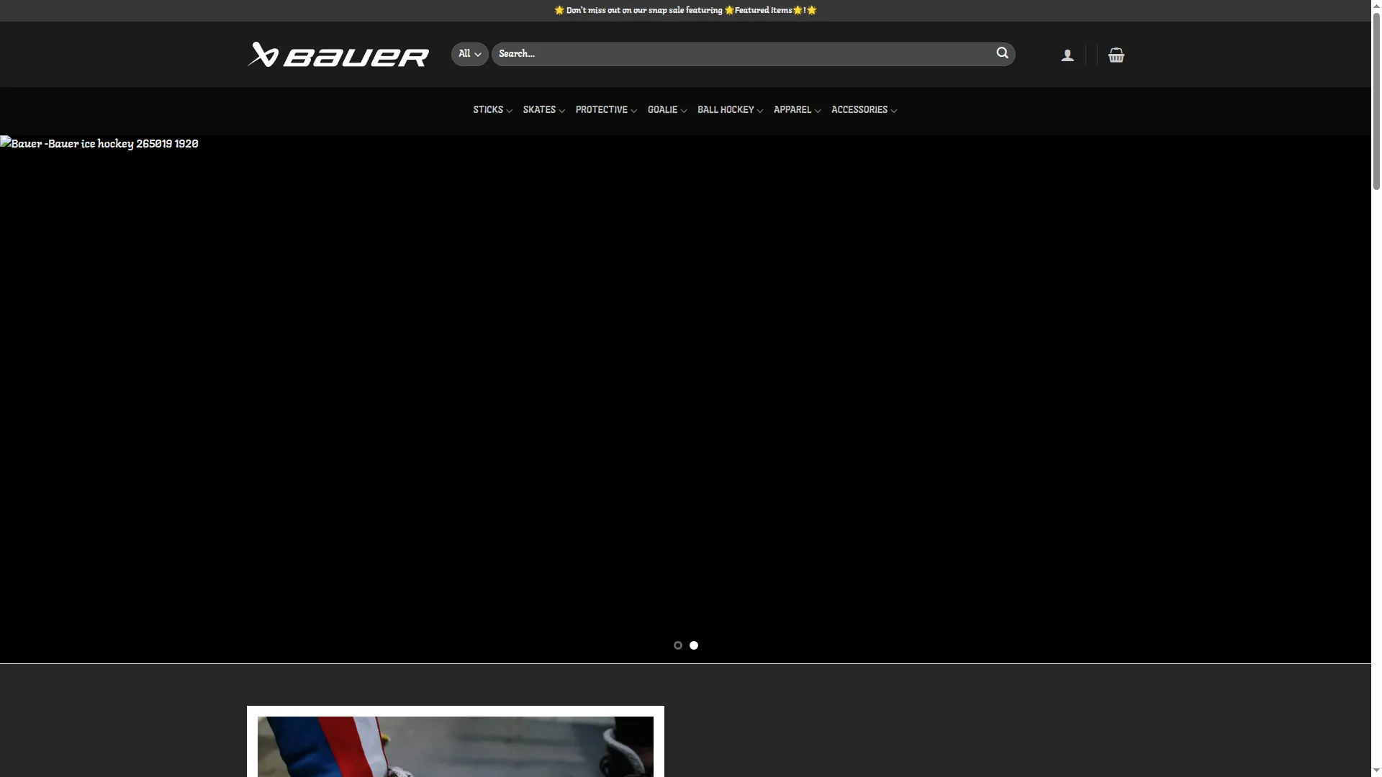This screenshot has height=777, width=1382.
Task: Expand the APPAREL menu
Action: [797, 110]
